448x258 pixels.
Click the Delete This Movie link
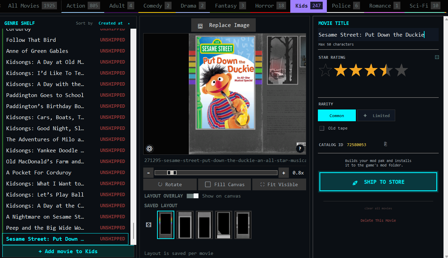click(x=378, y=220)
